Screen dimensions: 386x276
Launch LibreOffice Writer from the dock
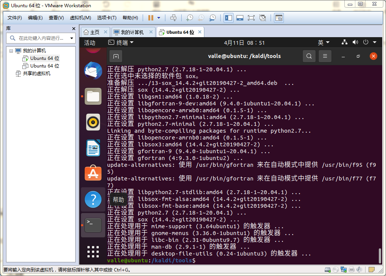point(93,148)
